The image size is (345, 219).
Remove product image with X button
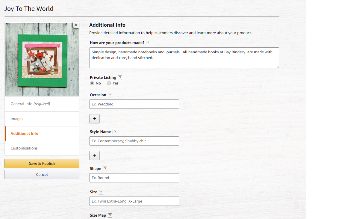tap(76, 25)
